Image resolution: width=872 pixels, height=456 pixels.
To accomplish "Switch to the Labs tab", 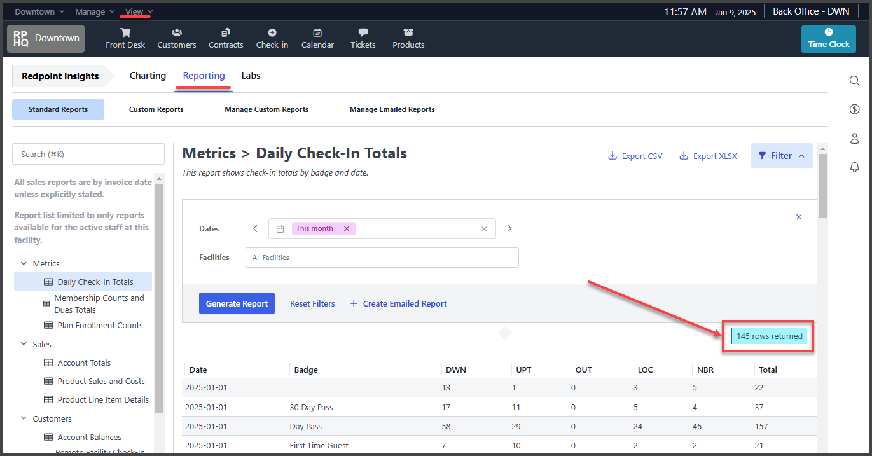I will (x=251, y=76).
